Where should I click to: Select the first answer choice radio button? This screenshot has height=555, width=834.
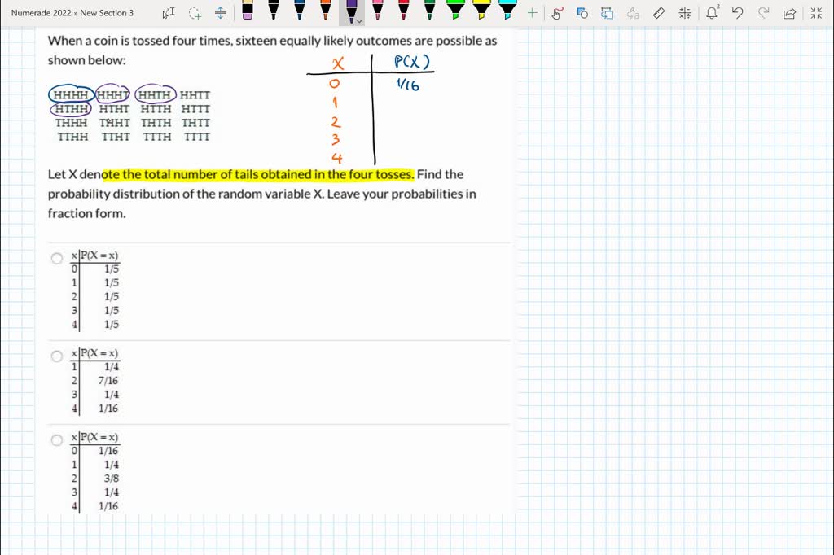coord(57,258)
